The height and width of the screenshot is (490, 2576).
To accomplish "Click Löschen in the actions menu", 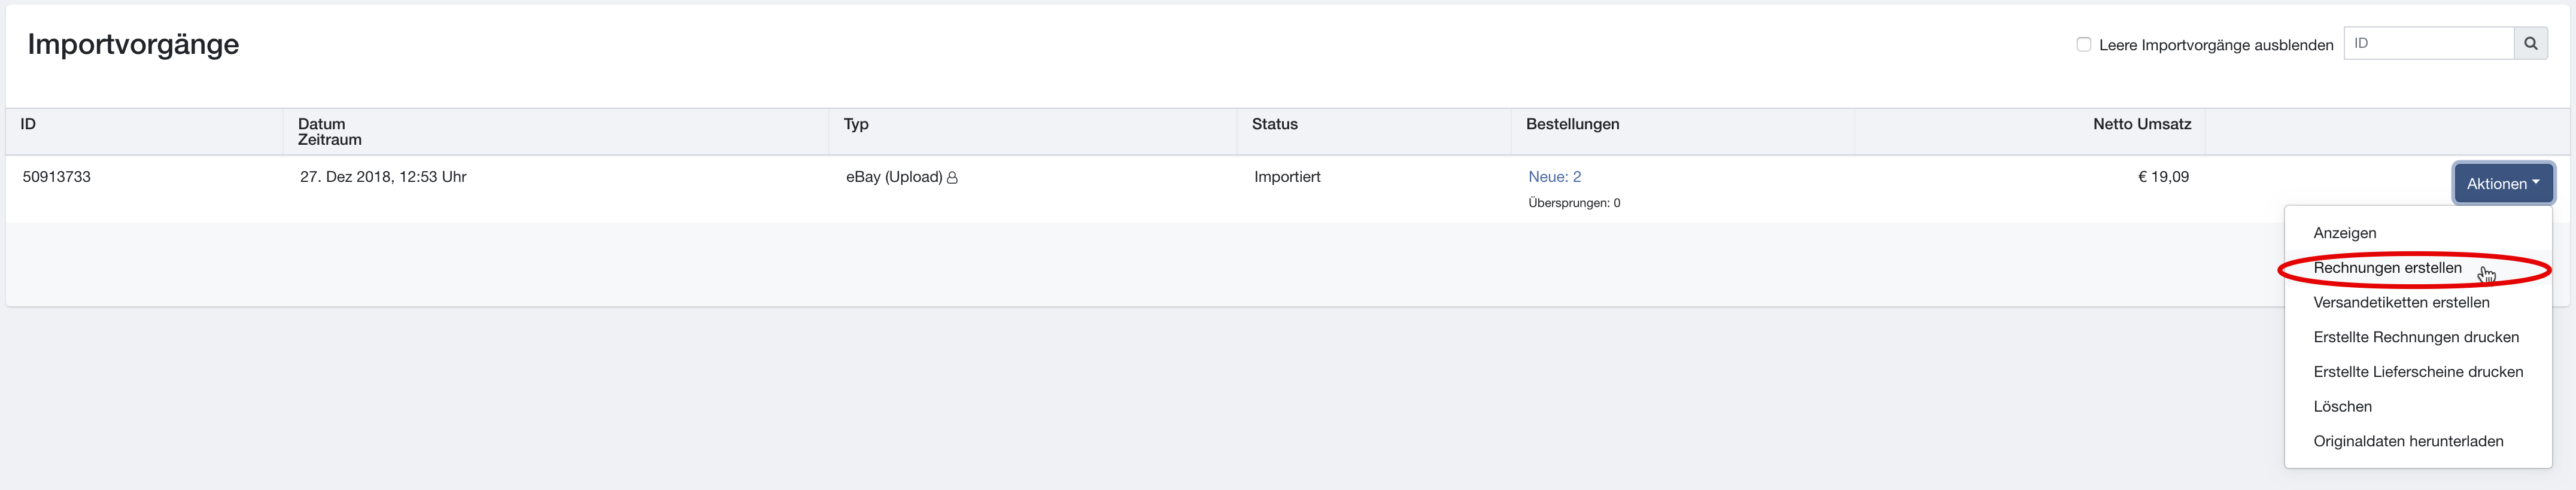I will click(x=2342, y=407).
